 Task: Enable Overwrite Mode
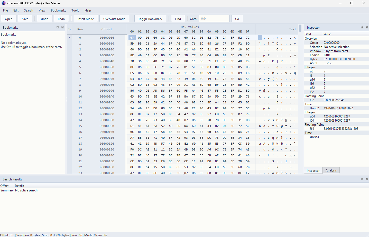(114, 18)
